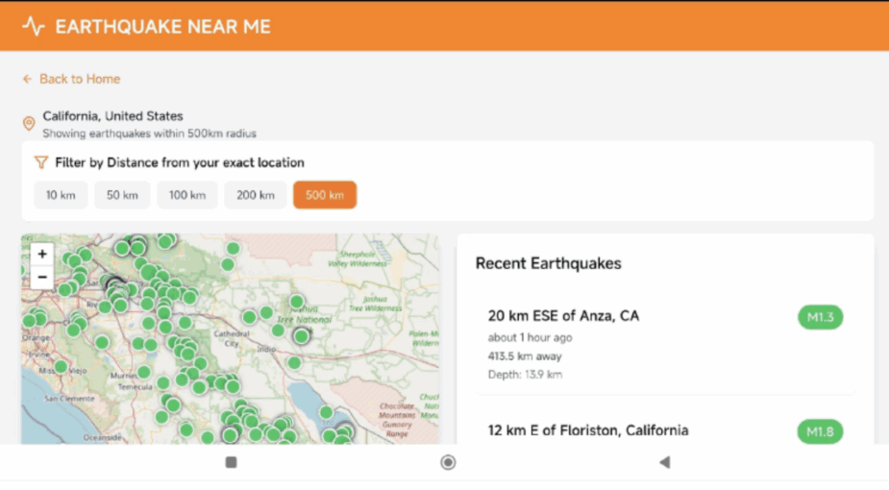The height and width of the screenshot is (490, 889).
Task: Zoom in on the map
Action: coord(42,255)
